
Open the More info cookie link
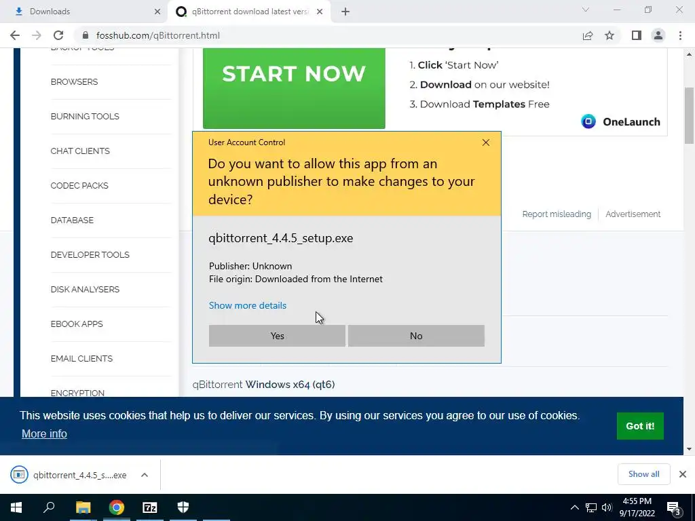point(44,433)
